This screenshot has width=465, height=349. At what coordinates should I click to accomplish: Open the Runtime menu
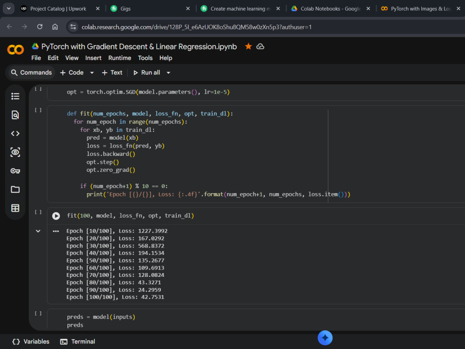pos(120,58)
